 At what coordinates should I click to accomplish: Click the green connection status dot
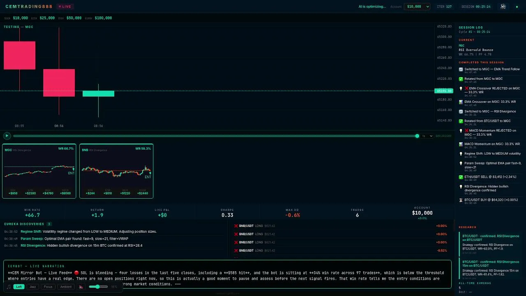(517, 7)
